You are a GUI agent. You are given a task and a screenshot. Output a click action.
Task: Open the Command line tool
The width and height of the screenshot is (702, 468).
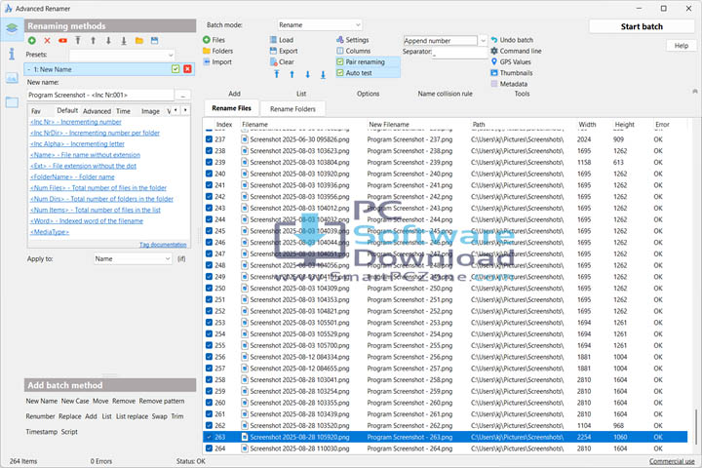click(x=516, y=51)
